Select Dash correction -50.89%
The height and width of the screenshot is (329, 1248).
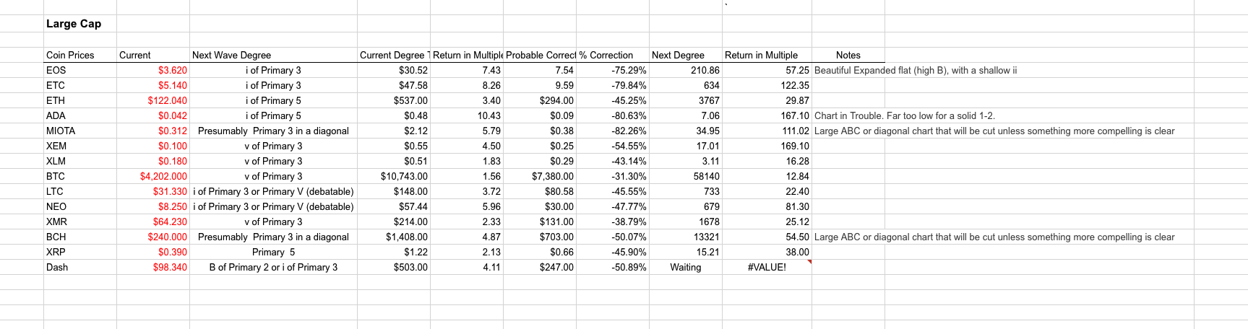[613, 267]
